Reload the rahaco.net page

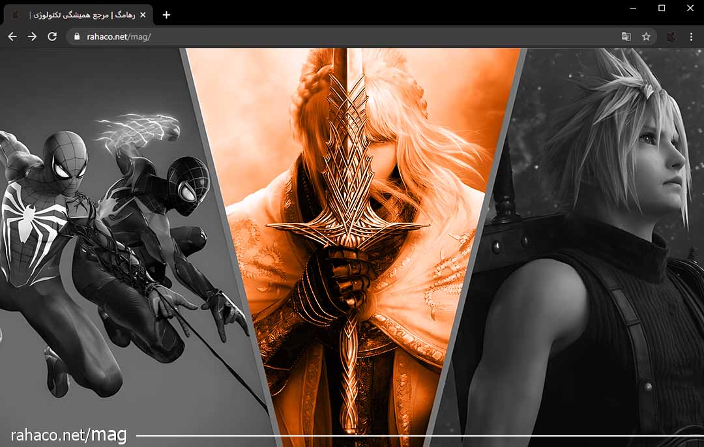(x=52, y=36)
